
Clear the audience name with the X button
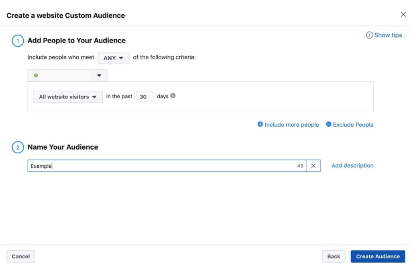(313, 166)
